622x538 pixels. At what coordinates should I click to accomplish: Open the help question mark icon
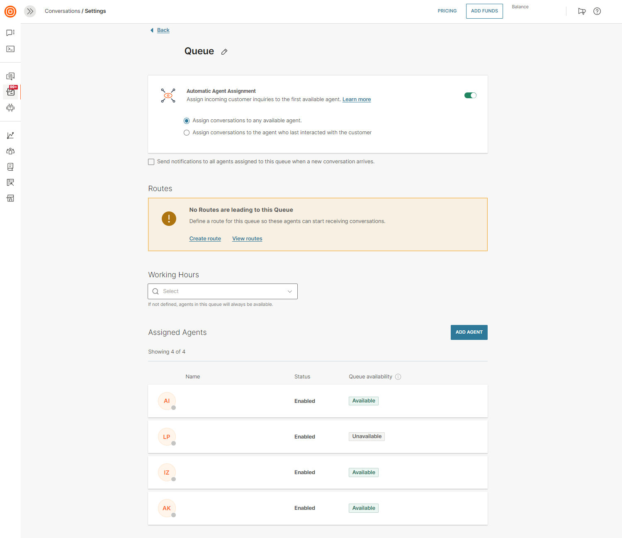coord(597,11)
